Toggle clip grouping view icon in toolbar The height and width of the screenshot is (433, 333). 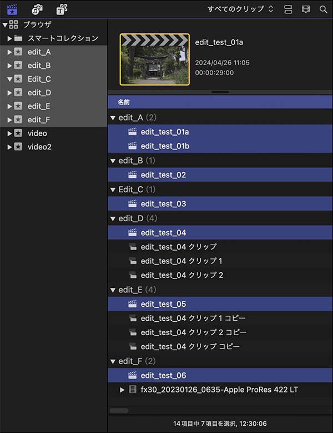pyautogui.click(x=288, y=9)
